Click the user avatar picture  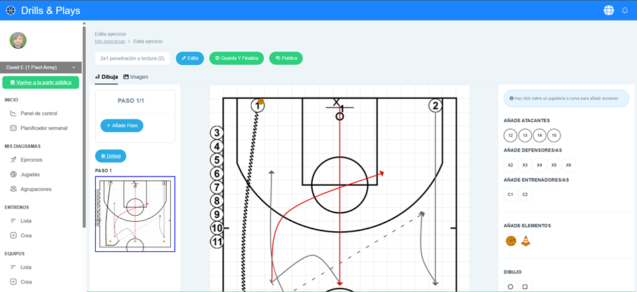click(18, 41)
